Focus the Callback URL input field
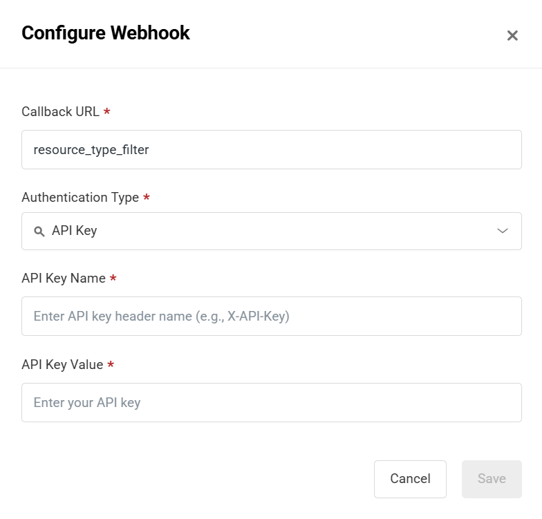Viewport: 542px width, 519px height. pos(271,149)
